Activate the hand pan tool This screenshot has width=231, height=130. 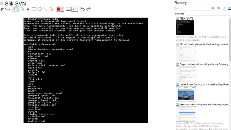click(16, 9)
